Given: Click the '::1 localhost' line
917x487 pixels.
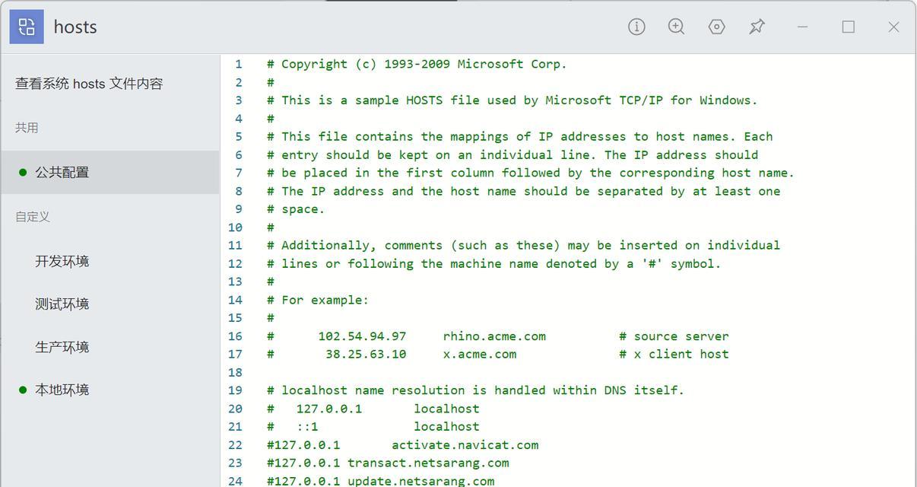Looking at the screenshot, I should [373, 427].
